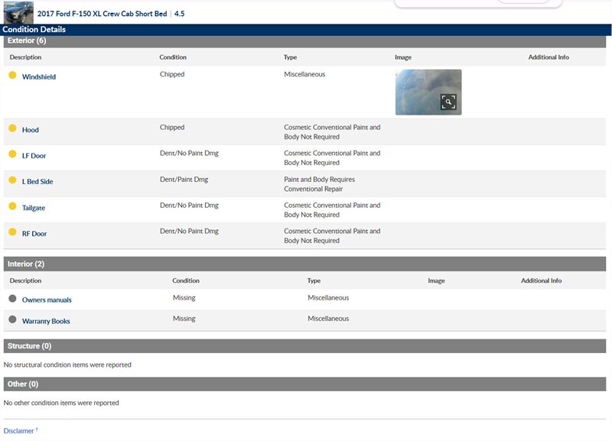The width and height of the screenshot is (612, 441).
Task: Click Interior Additional Info column header
Action: tap(541, 280)
